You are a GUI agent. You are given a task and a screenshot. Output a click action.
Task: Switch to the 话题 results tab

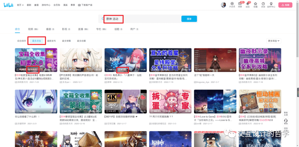[118, 29]
